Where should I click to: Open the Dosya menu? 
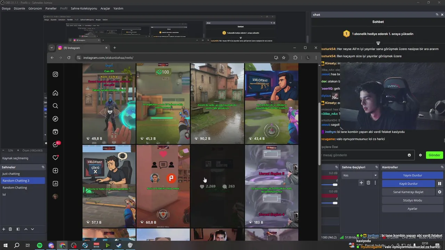pyautogui.click(x=6, y=8)
